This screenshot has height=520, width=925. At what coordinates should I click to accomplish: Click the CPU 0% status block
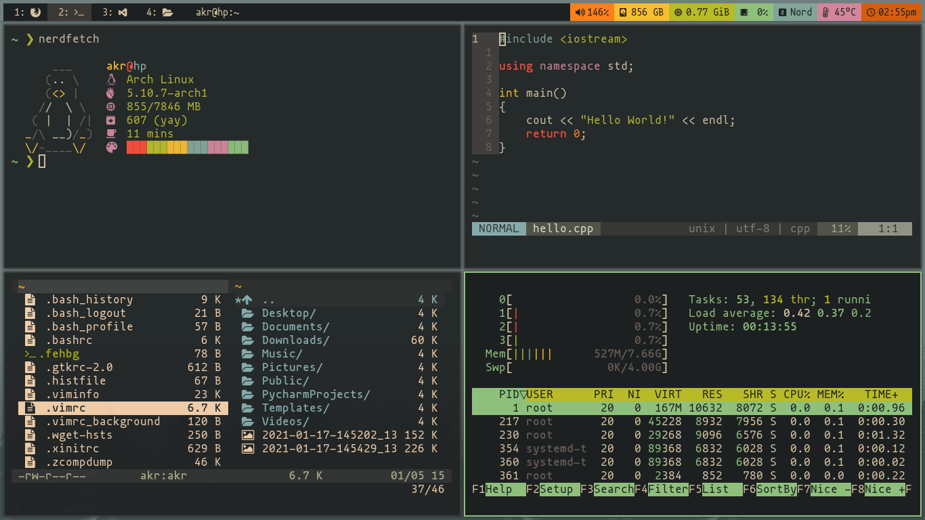(754, 12)
